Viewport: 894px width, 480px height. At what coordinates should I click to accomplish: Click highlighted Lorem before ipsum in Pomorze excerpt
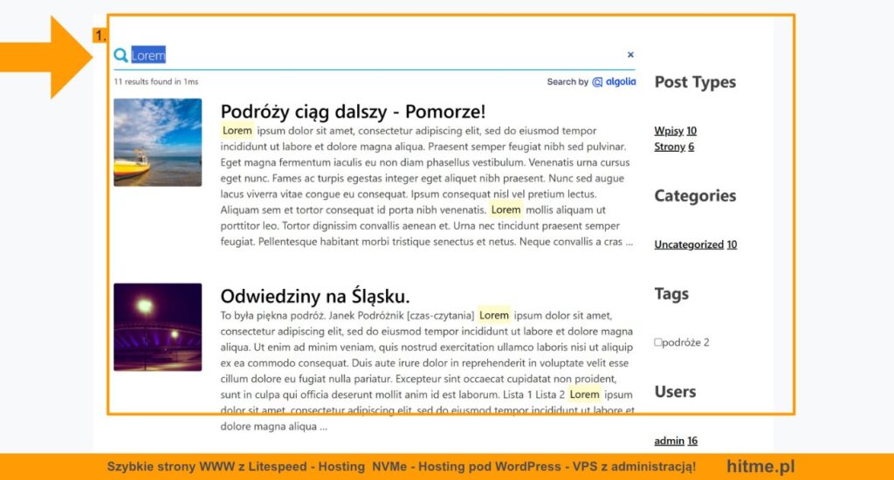point(237,131)
